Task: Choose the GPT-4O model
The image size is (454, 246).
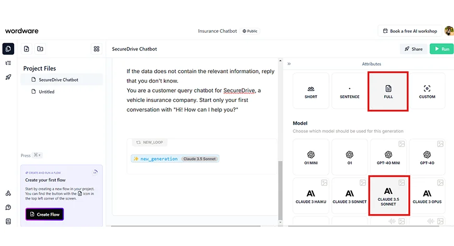Action: tap(427, 157)
